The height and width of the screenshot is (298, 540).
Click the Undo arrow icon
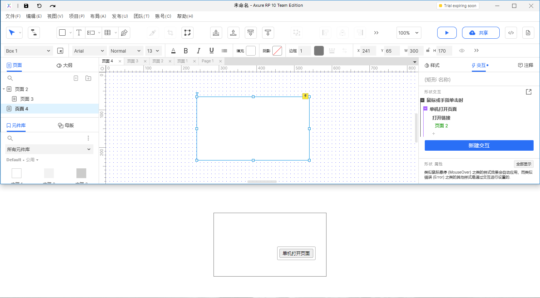(39, 6)
